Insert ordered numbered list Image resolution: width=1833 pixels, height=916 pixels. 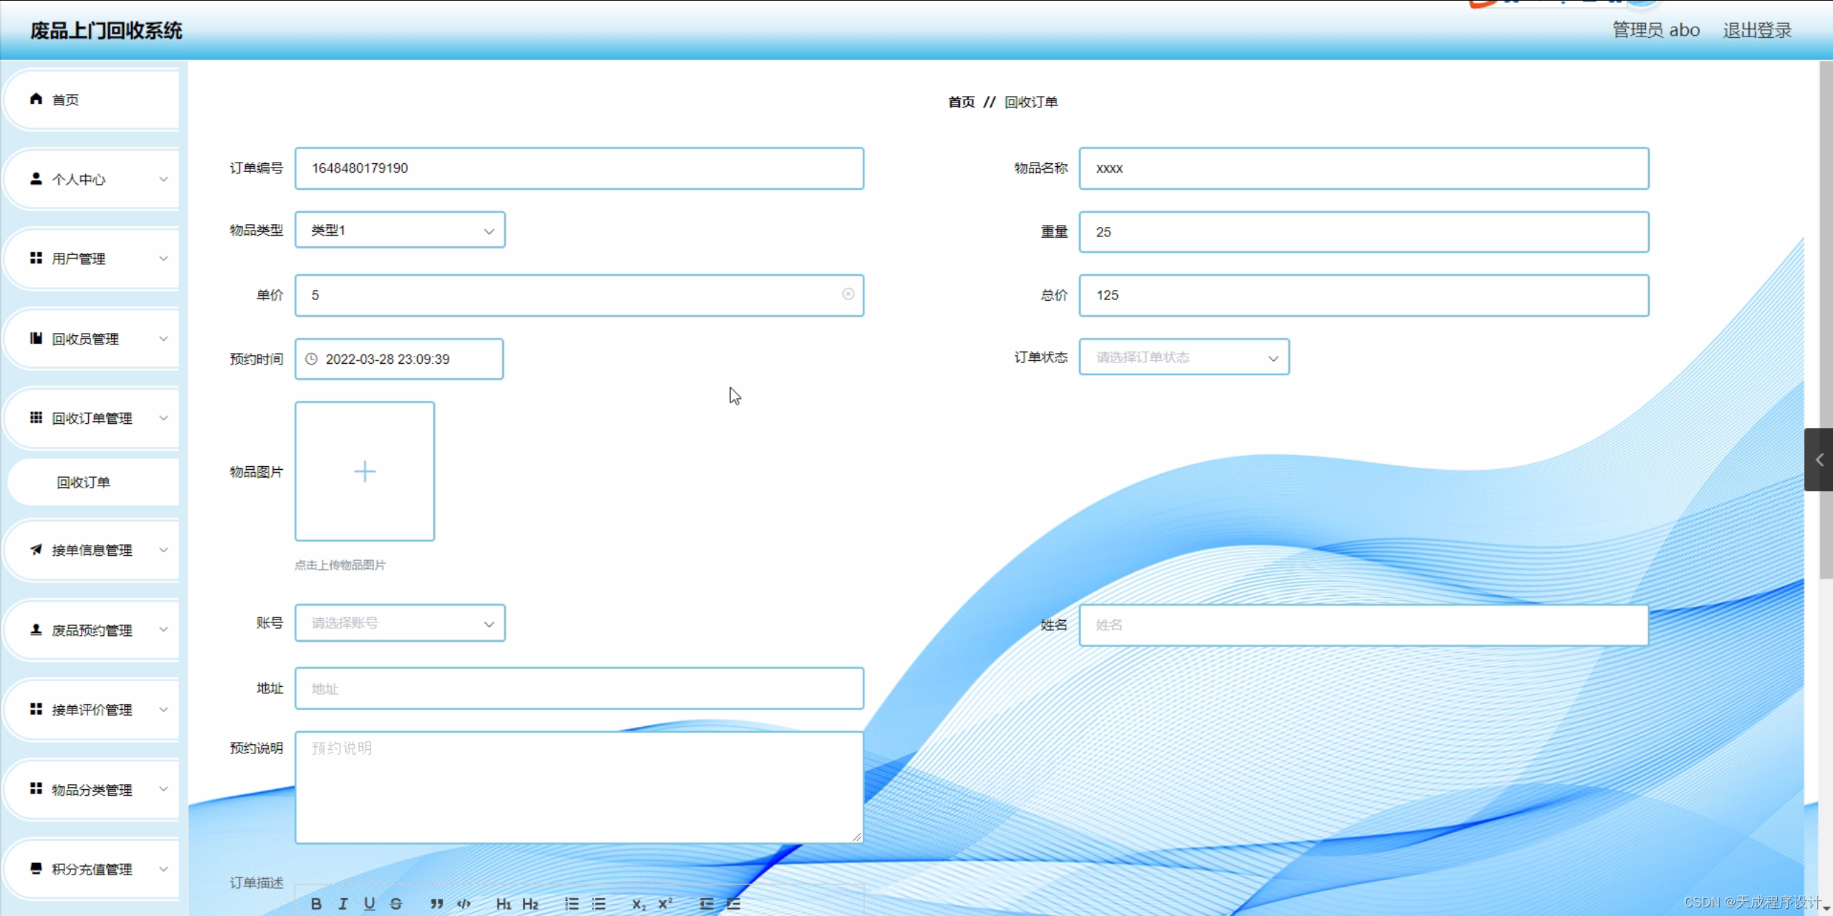click(571, 904)
